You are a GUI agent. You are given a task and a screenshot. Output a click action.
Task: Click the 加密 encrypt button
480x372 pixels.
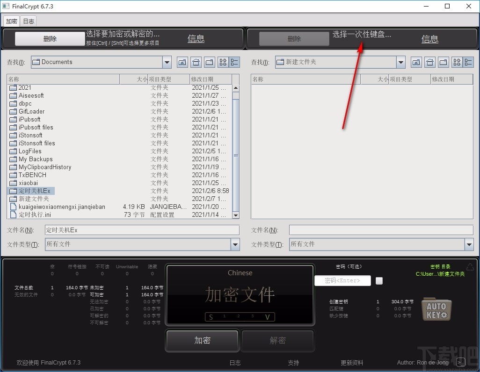(202, 341)
